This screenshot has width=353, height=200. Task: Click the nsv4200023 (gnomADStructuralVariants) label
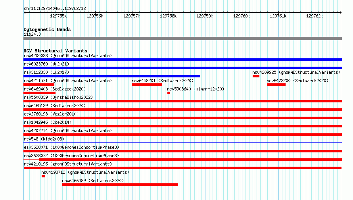tap(68, 56)
